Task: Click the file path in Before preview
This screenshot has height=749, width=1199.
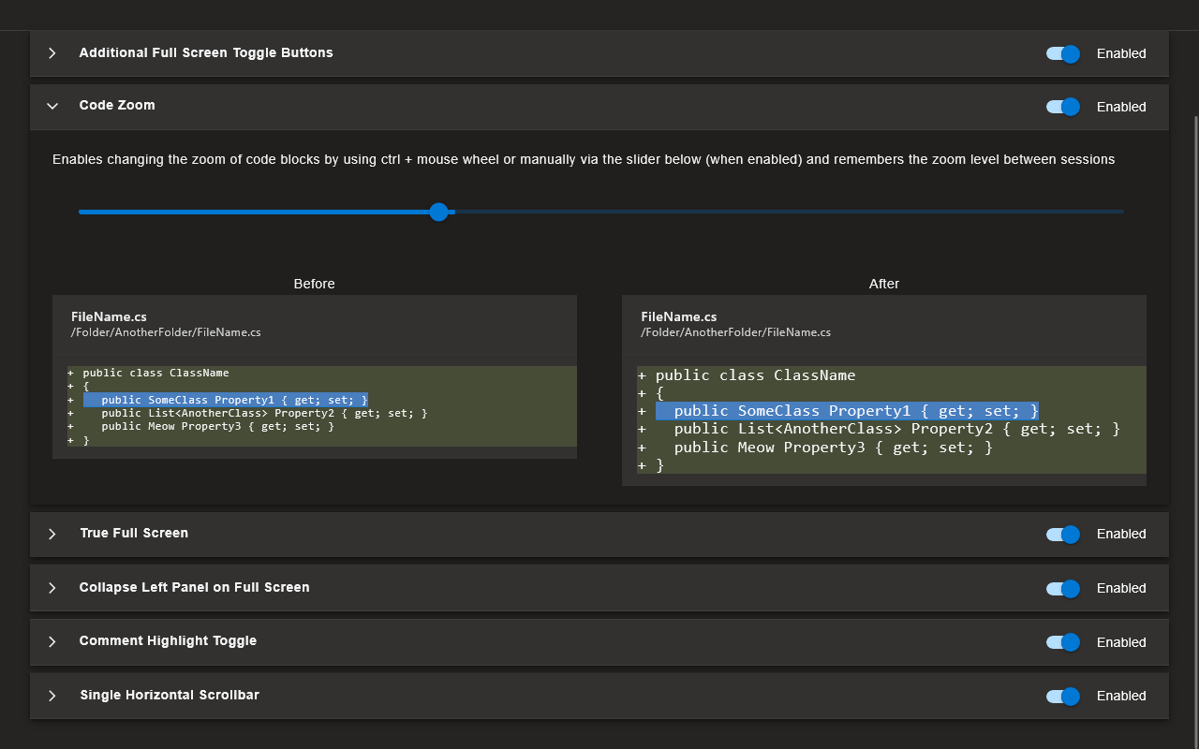Action: click(x=166, y=332)
